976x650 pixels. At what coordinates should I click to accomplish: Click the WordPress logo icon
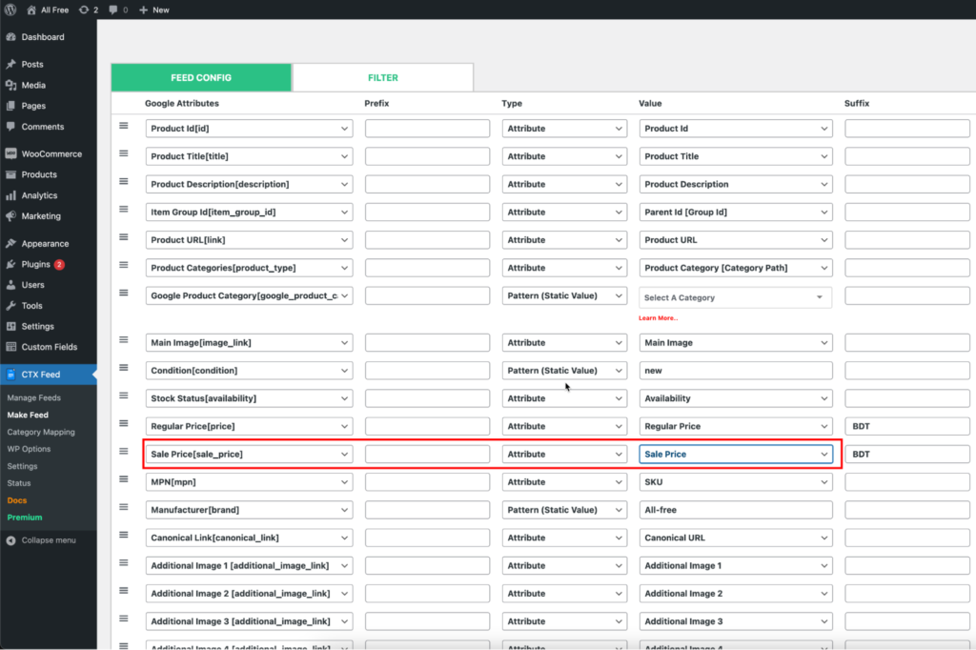tap(10, 10)
